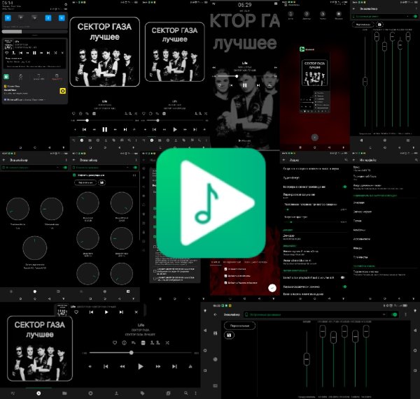This screenshot has height=399, width=420.
Task: Open search in the audio settings screen
Action: pos(346,160)
